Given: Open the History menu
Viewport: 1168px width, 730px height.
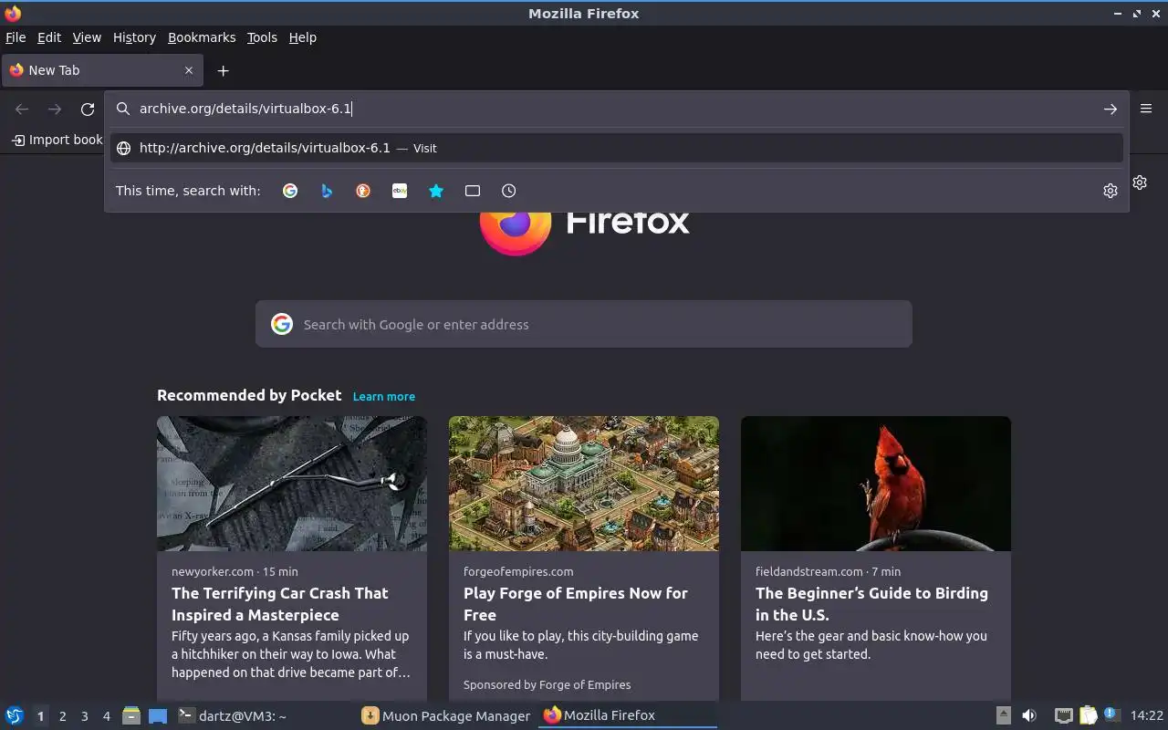Looking at the screenshot, I should click(x=134, y=37).
